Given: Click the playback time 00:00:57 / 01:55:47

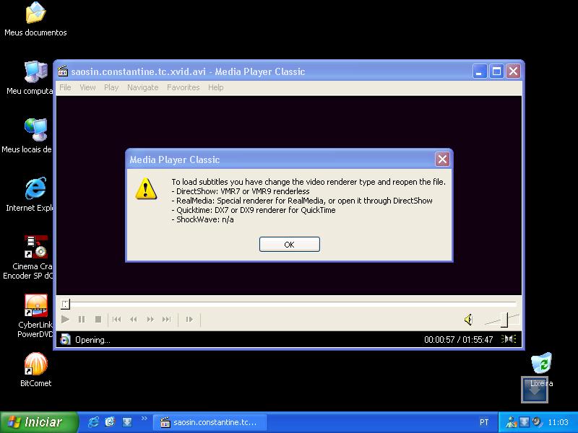Looking at the screenshot, I should click(459, 339).
